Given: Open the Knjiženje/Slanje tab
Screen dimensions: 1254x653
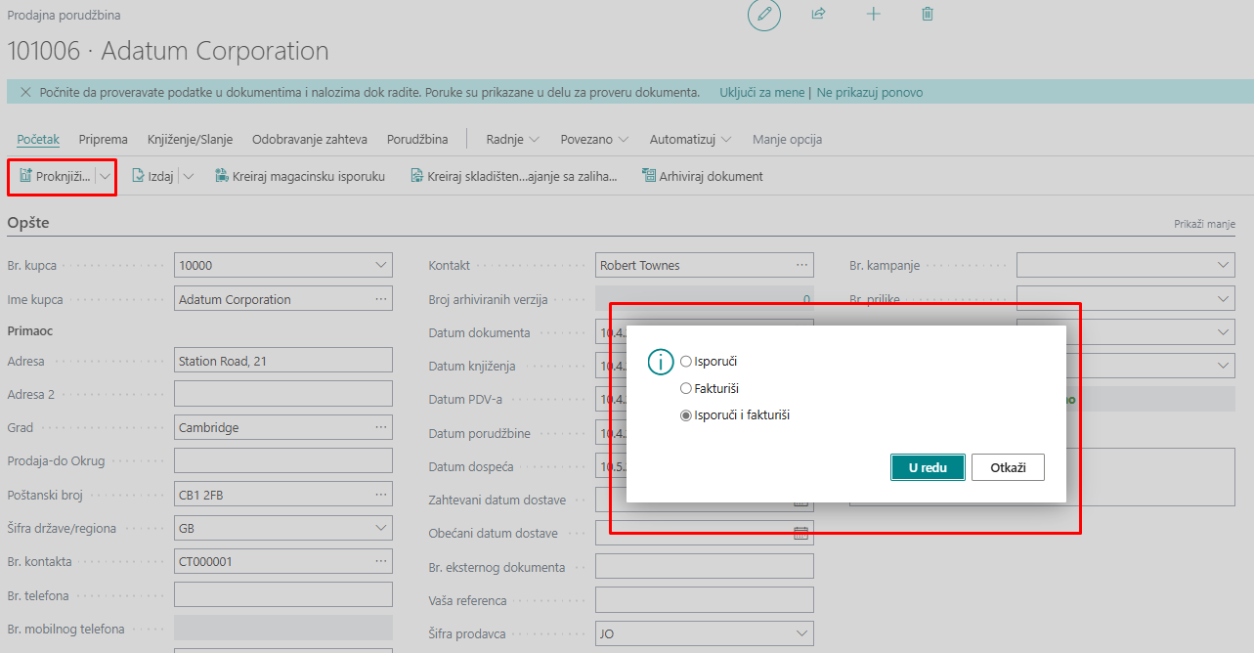Looking at the screenshot, I should pos(190,140).
